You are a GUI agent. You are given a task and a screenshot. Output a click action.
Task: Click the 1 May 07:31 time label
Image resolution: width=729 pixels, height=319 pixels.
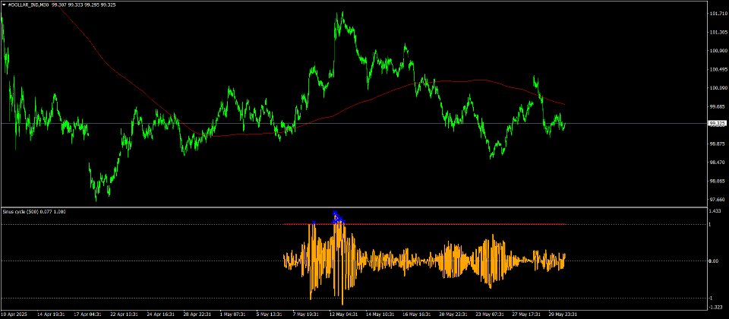tap(232, 314)
